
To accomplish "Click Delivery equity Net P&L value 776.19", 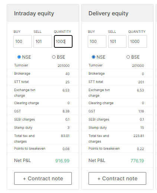I will tap(137, 161).
